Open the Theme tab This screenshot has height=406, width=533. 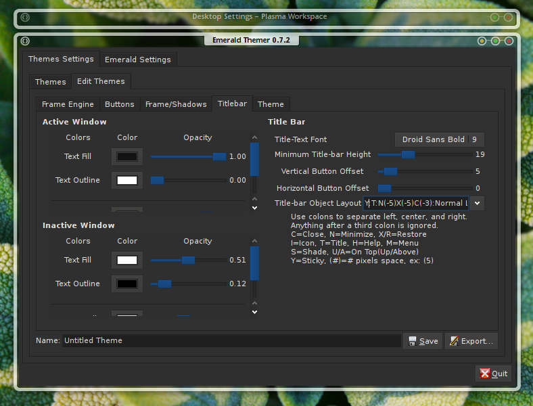tap(271, 104)
